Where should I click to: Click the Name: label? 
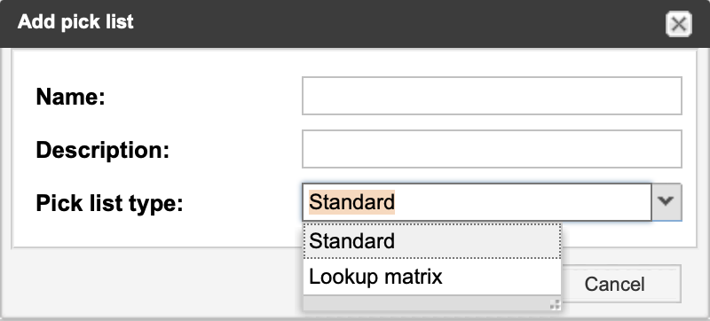[x=71, y=97]
